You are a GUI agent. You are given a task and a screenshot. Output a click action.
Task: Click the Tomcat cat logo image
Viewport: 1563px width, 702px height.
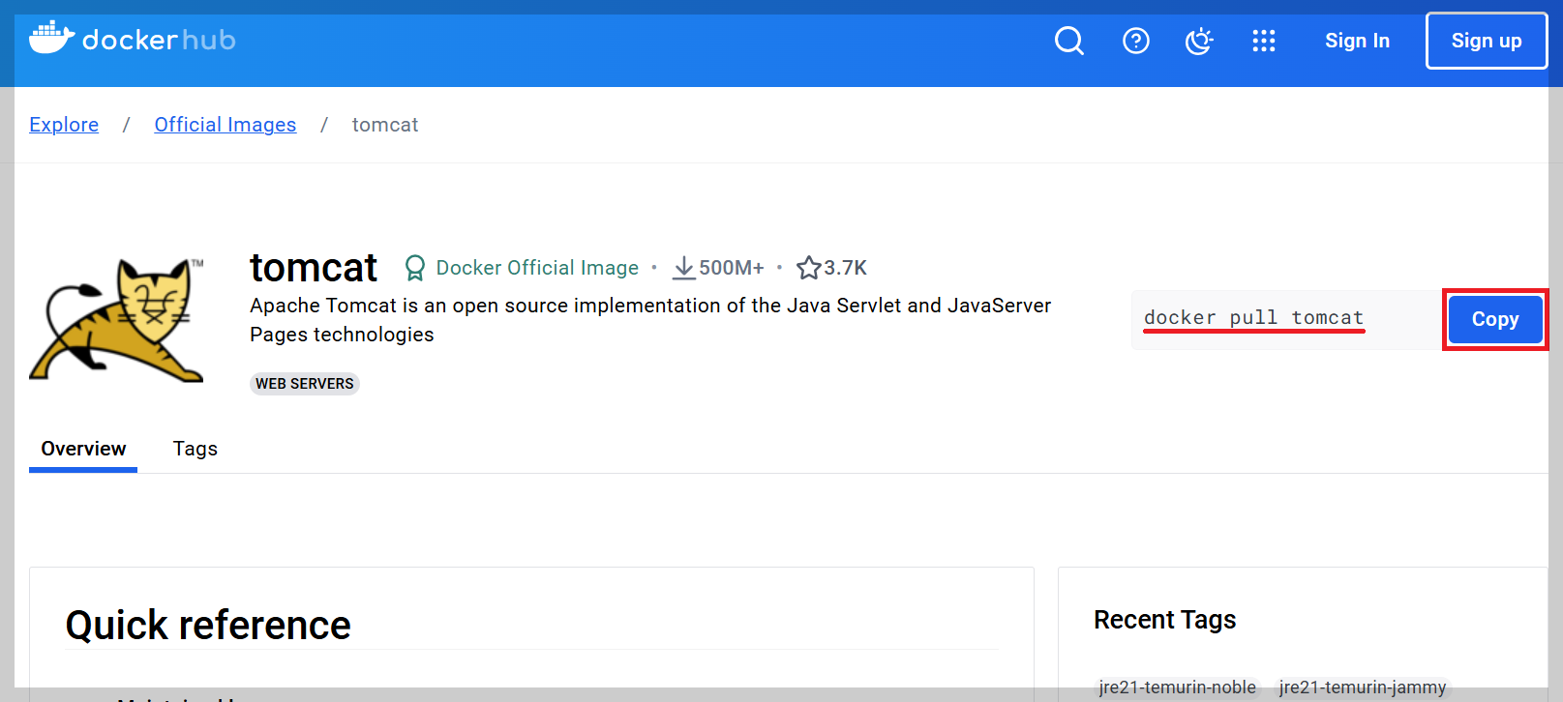117,320
